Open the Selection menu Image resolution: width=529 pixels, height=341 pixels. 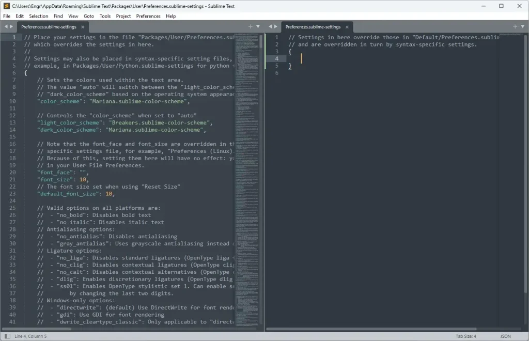coord(38,16)
